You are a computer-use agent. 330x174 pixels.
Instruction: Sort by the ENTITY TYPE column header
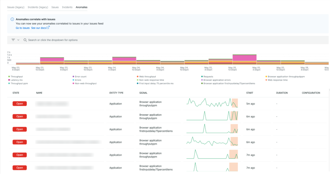pyautogui.click(x=116, y=93)
